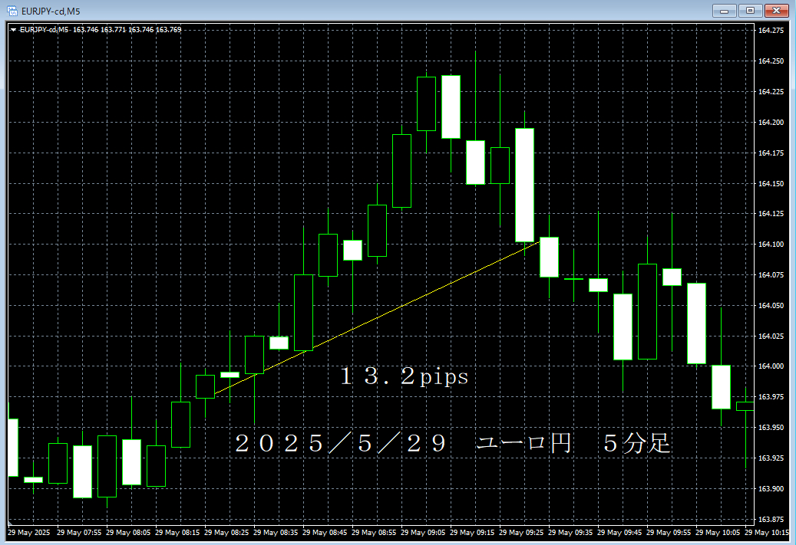Image resolution: width=796 pixels, height=545 pixels.
Task: Select the '2025/5/29 ユーロ円 5分足' text label
Action: pyautogui.click(x=453, y=443)
